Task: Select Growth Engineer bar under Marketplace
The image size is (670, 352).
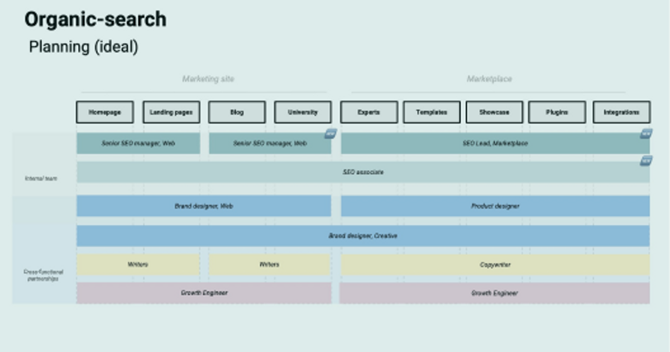Action: [495, 293]
